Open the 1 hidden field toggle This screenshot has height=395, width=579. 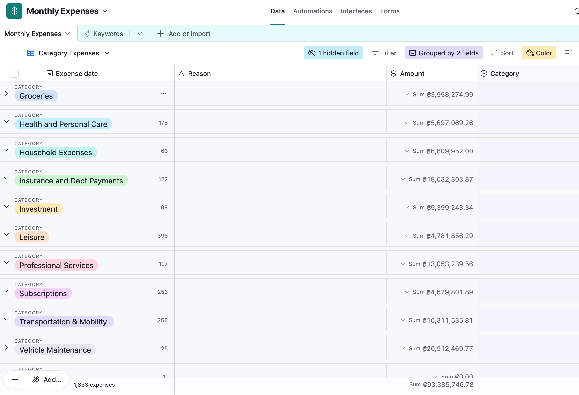point(333,53)
